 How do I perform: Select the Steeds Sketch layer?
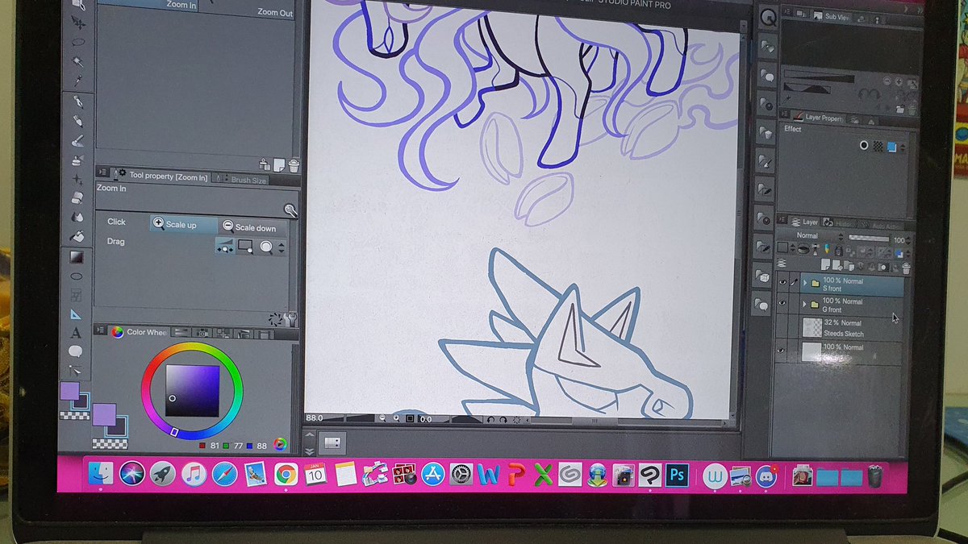pos(851,328)
